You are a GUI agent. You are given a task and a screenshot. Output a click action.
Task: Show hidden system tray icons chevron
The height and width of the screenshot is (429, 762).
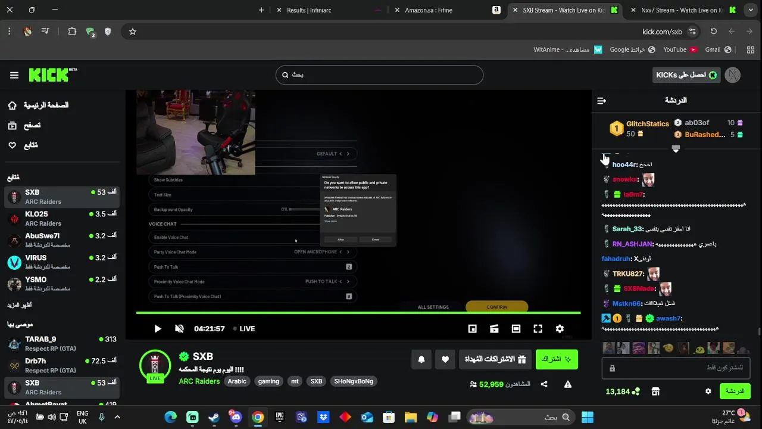pyautogui.click(x=117, y=417)
